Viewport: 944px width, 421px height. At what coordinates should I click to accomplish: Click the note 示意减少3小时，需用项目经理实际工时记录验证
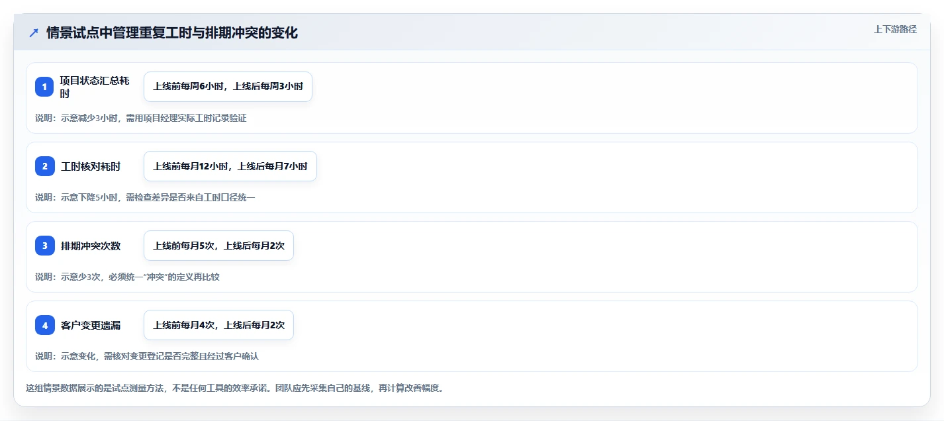[140, 118]
